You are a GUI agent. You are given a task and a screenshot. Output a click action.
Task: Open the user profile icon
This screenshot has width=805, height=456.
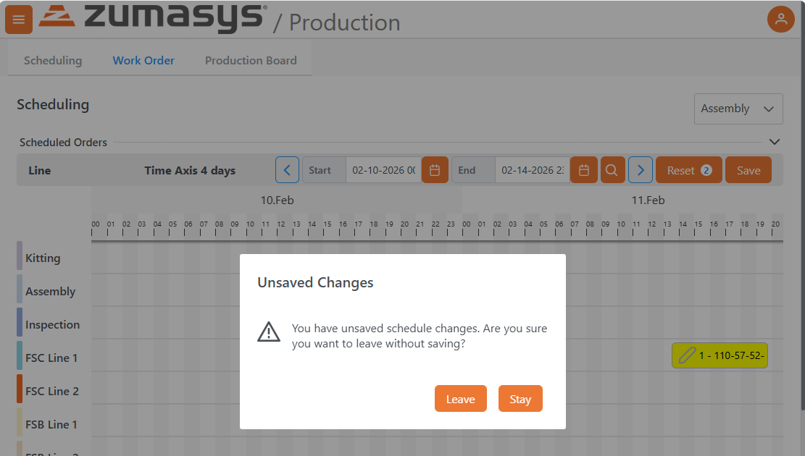[781, 19]
